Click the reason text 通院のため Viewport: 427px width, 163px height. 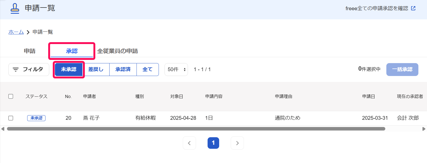288,118
